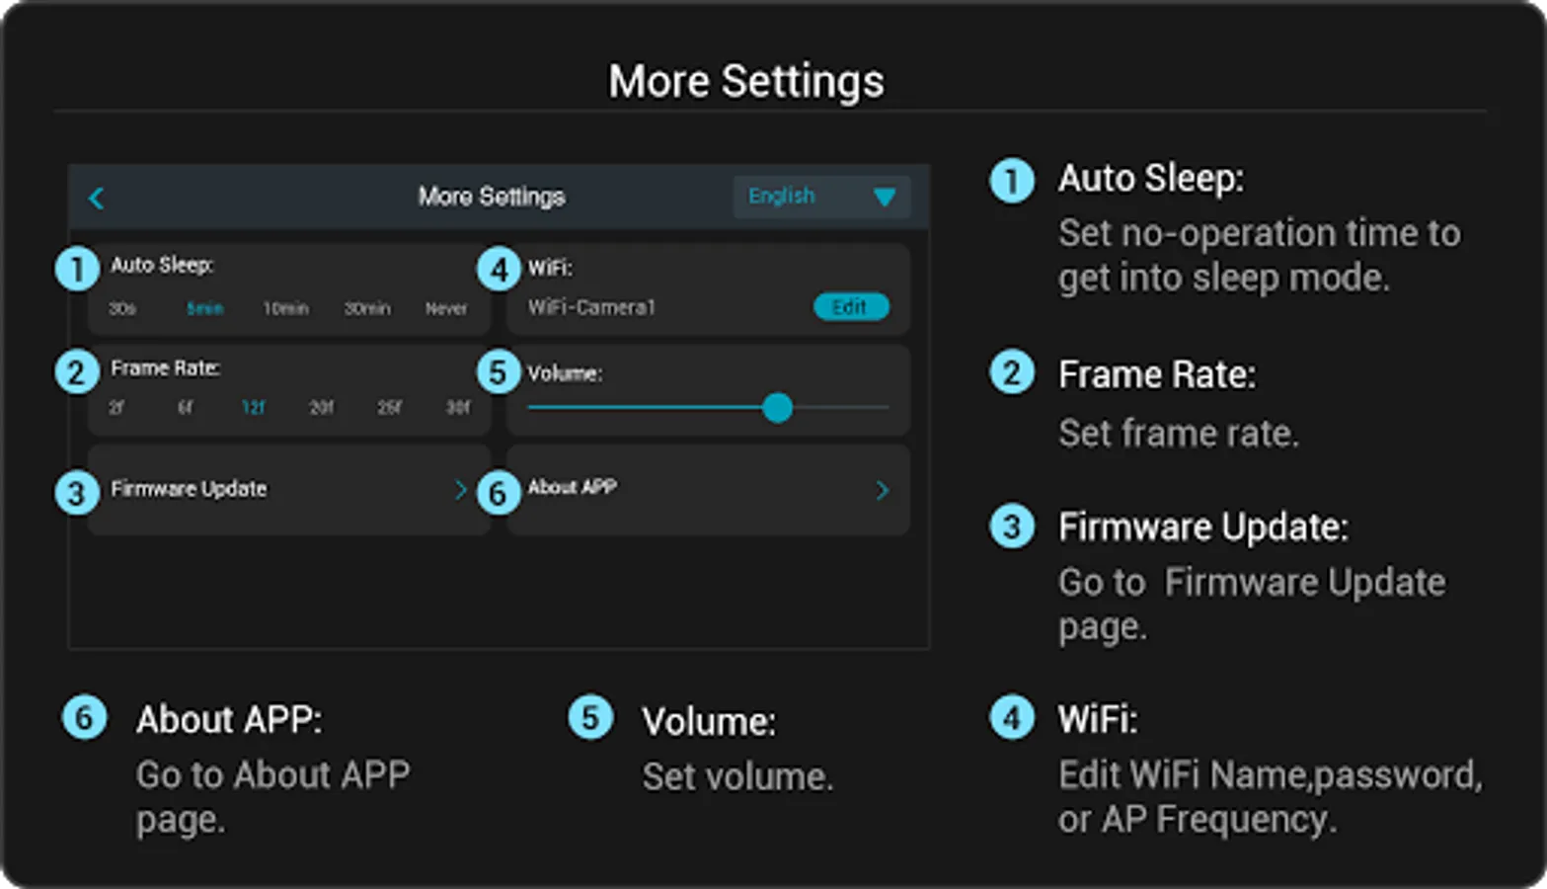Click badge 5 beside the Volume slider panel
The height and width of the screenshot is (889, 1547).
(499, 372)
